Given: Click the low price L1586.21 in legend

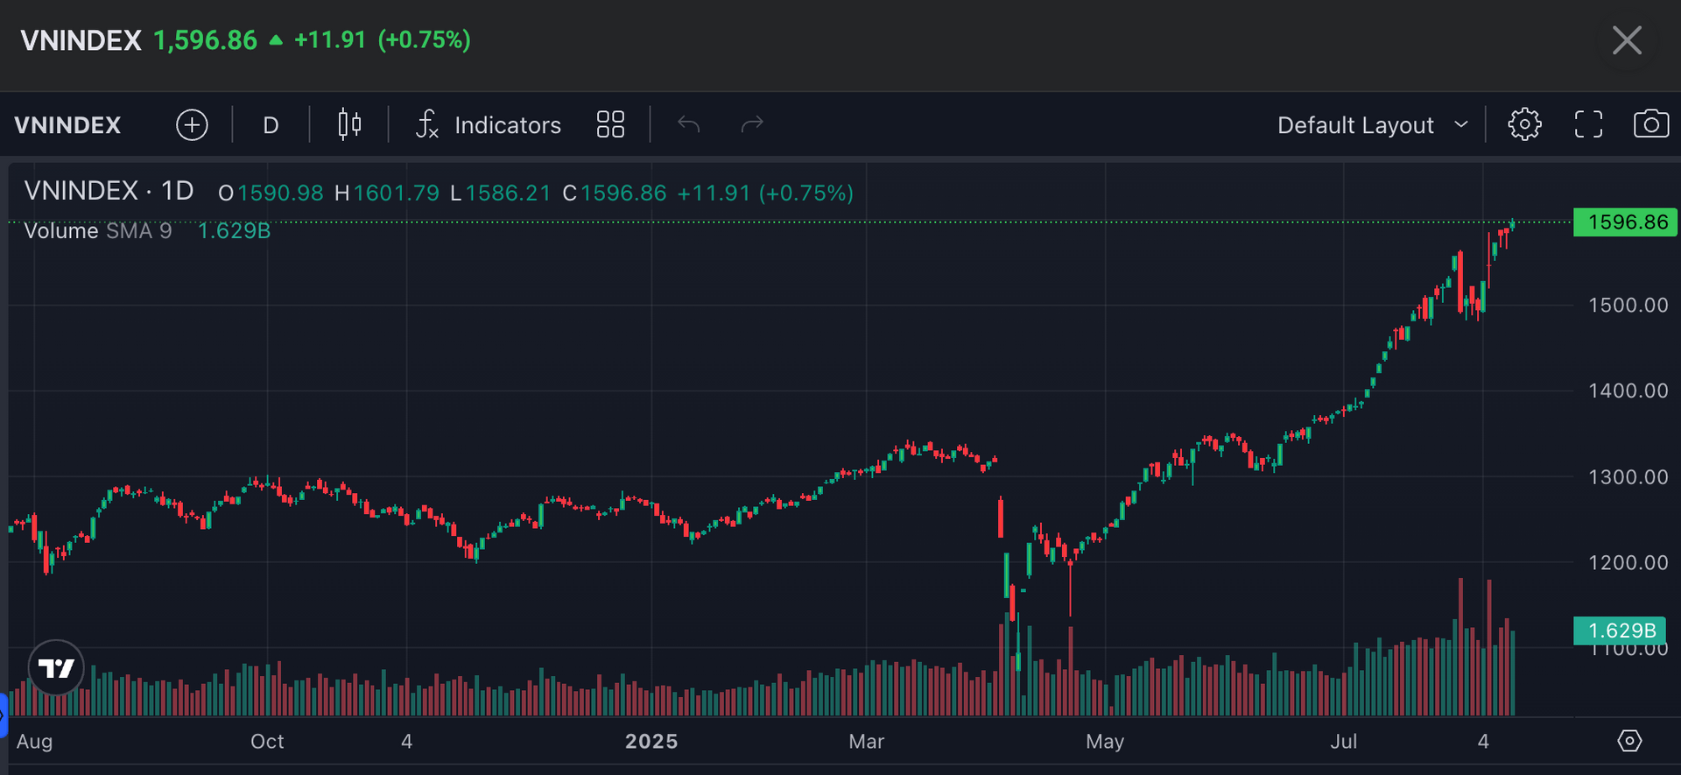Looking at the screenshot, I should 500,194.
